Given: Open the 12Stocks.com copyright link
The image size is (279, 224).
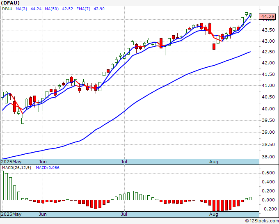Looking at the screenshot, I should [x=262, y=221].
